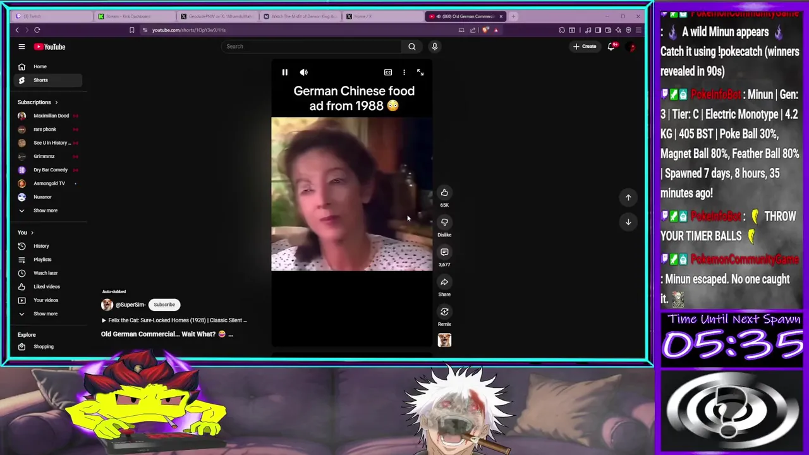Screen dimensions: 809x455
Task: Open Your videos
Action: [x=47, y=300]
